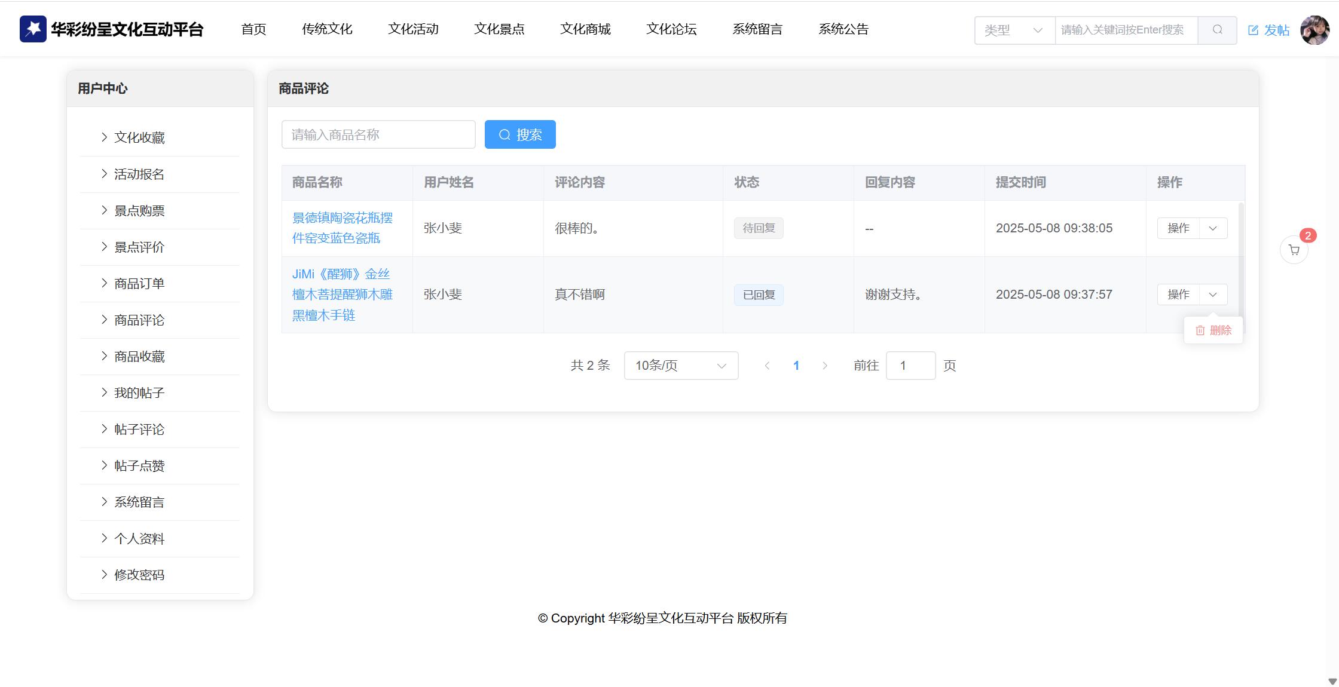Click the platform star logo icon
The height and width of the screenshot is (687, 1339).
[33, 29]
